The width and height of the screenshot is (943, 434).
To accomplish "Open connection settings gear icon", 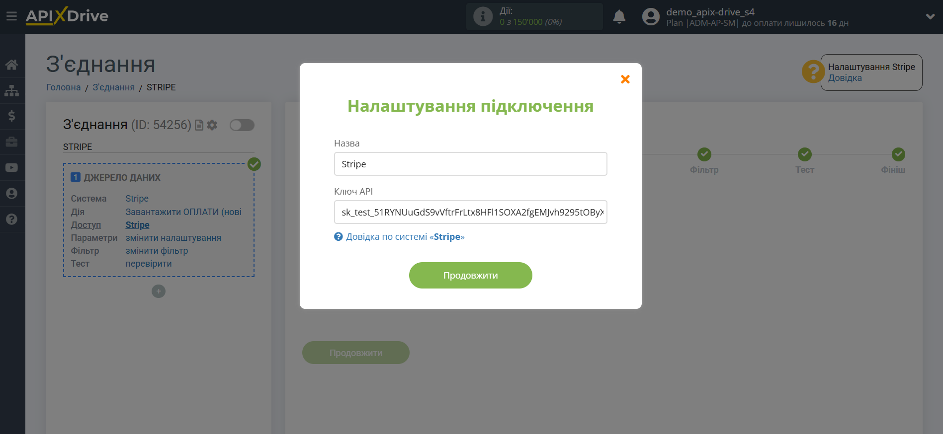I will tap(212, 125).
